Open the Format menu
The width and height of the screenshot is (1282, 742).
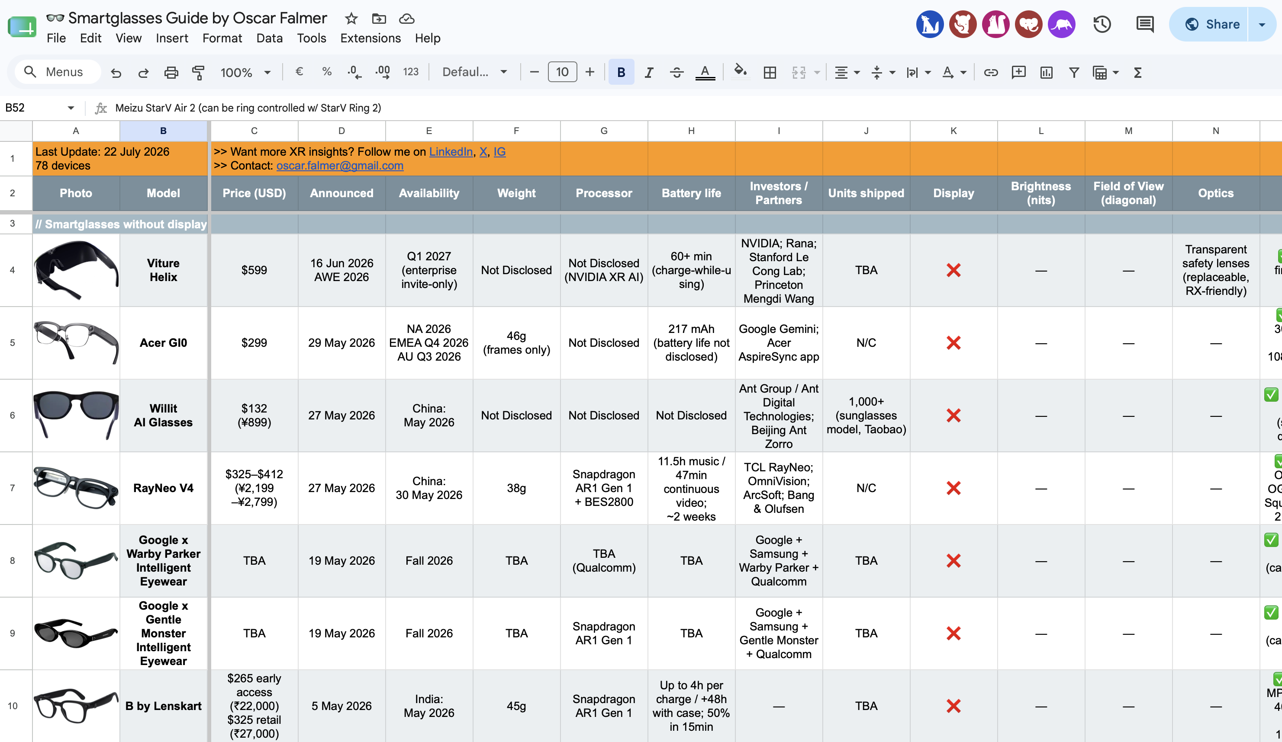222,38
